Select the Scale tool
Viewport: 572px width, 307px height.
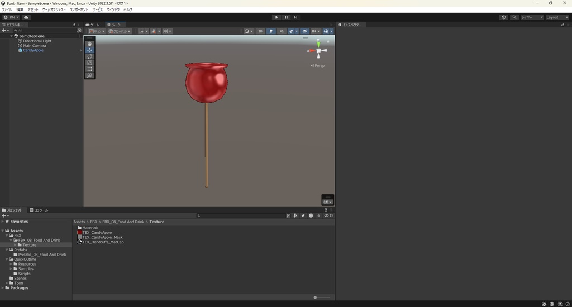point(90,63)
